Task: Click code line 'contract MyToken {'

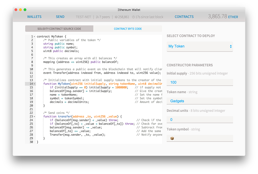Action: pyautogui.click(x=51, y=37)
